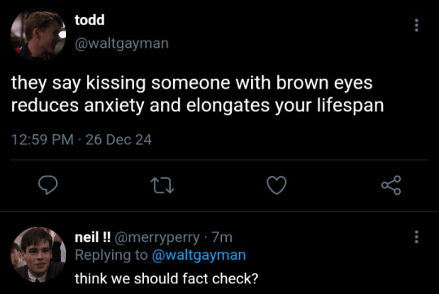Click the 26 Dec 24 date
The image size is (439, 294).
(119, 140)
